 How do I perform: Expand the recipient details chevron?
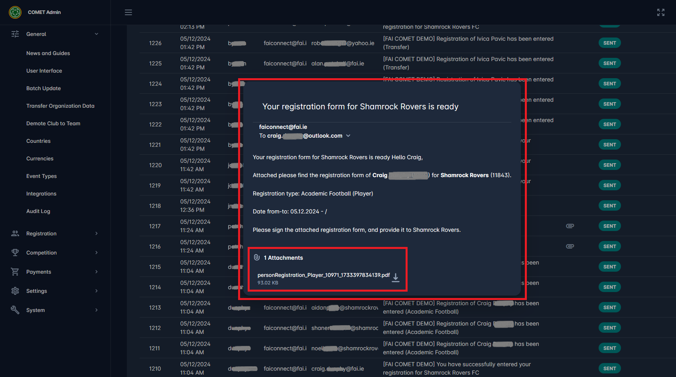(x=348, y=136)
